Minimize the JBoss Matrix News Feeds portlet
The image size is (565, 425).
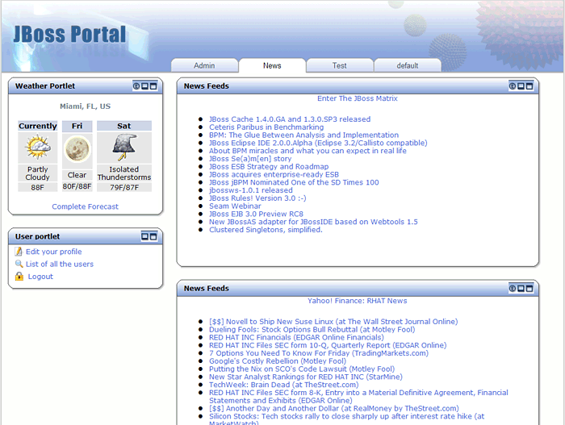pyautogui.click(x=521, y=86)
